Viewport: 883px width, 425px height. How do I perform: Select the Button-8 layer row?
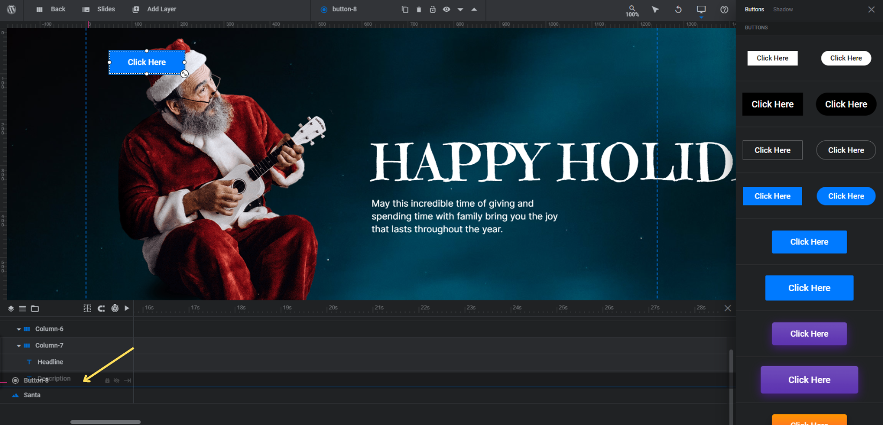pyautogui.click(x=67, y=380)
